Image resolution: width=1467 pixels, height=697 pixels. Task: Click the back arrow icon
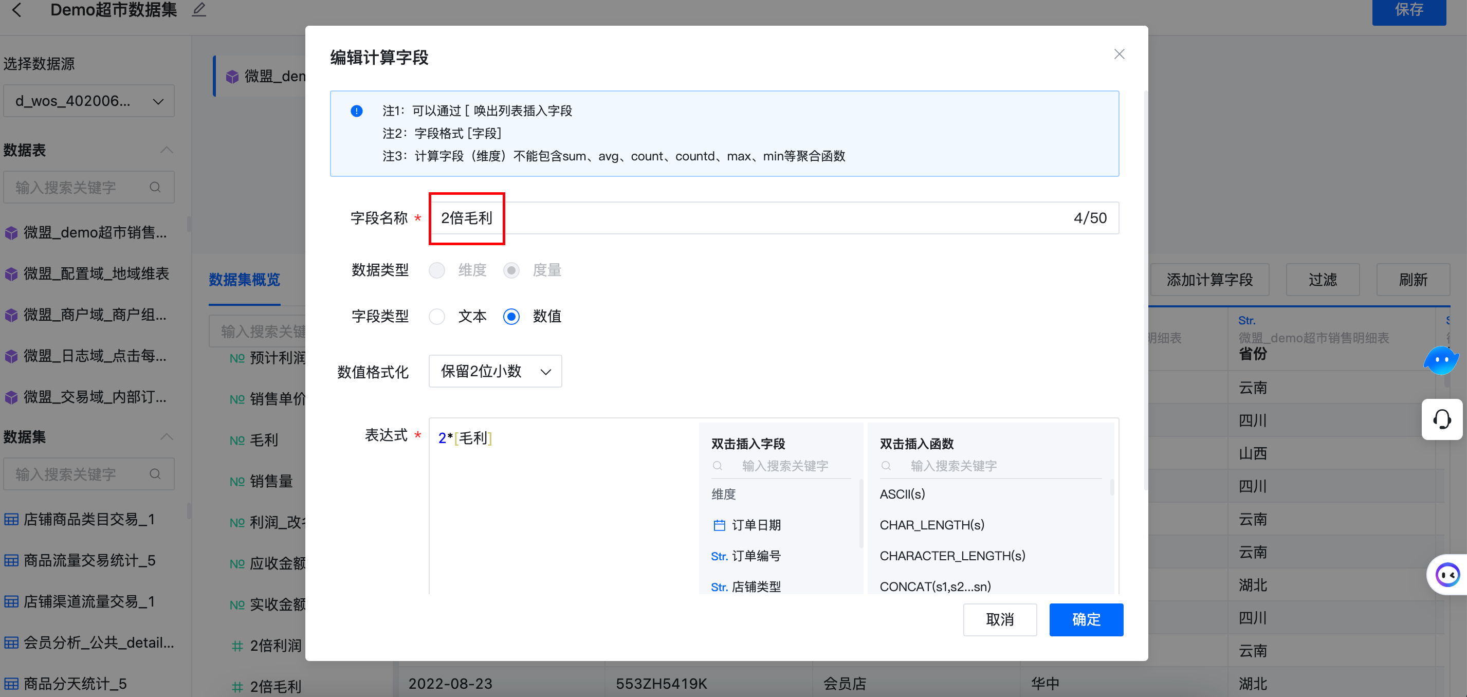coord(16,10)
